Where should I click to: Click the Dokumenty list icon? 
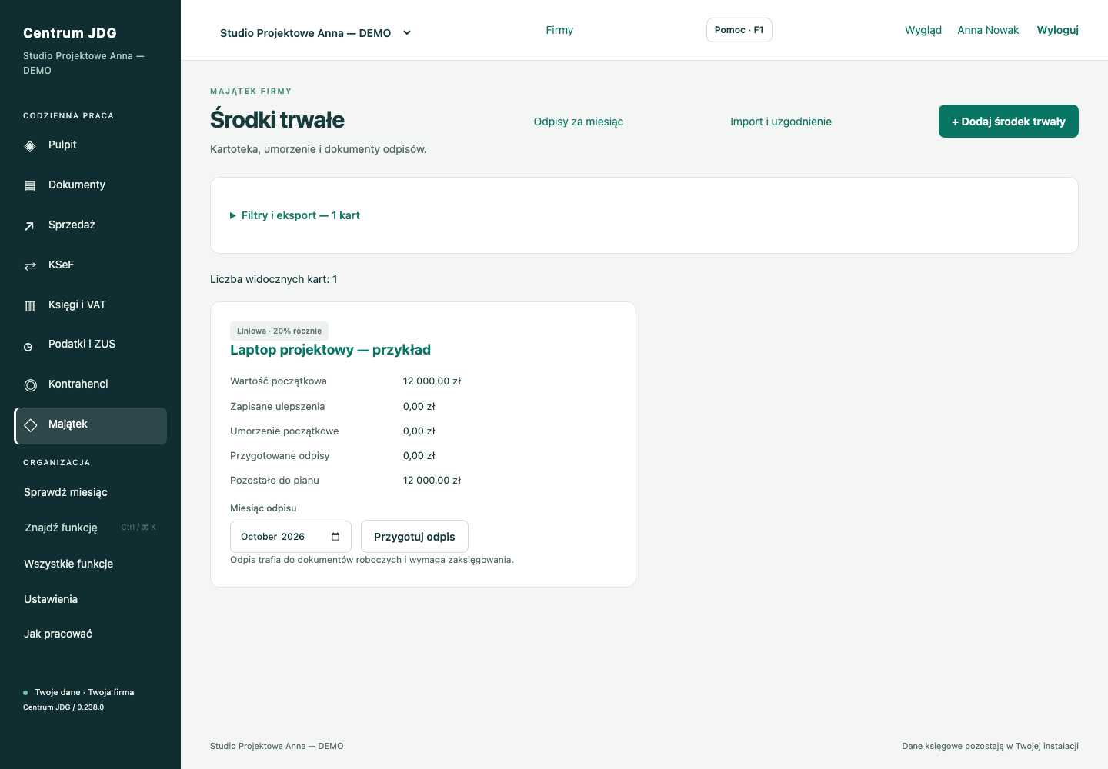[x=30, y=186]
